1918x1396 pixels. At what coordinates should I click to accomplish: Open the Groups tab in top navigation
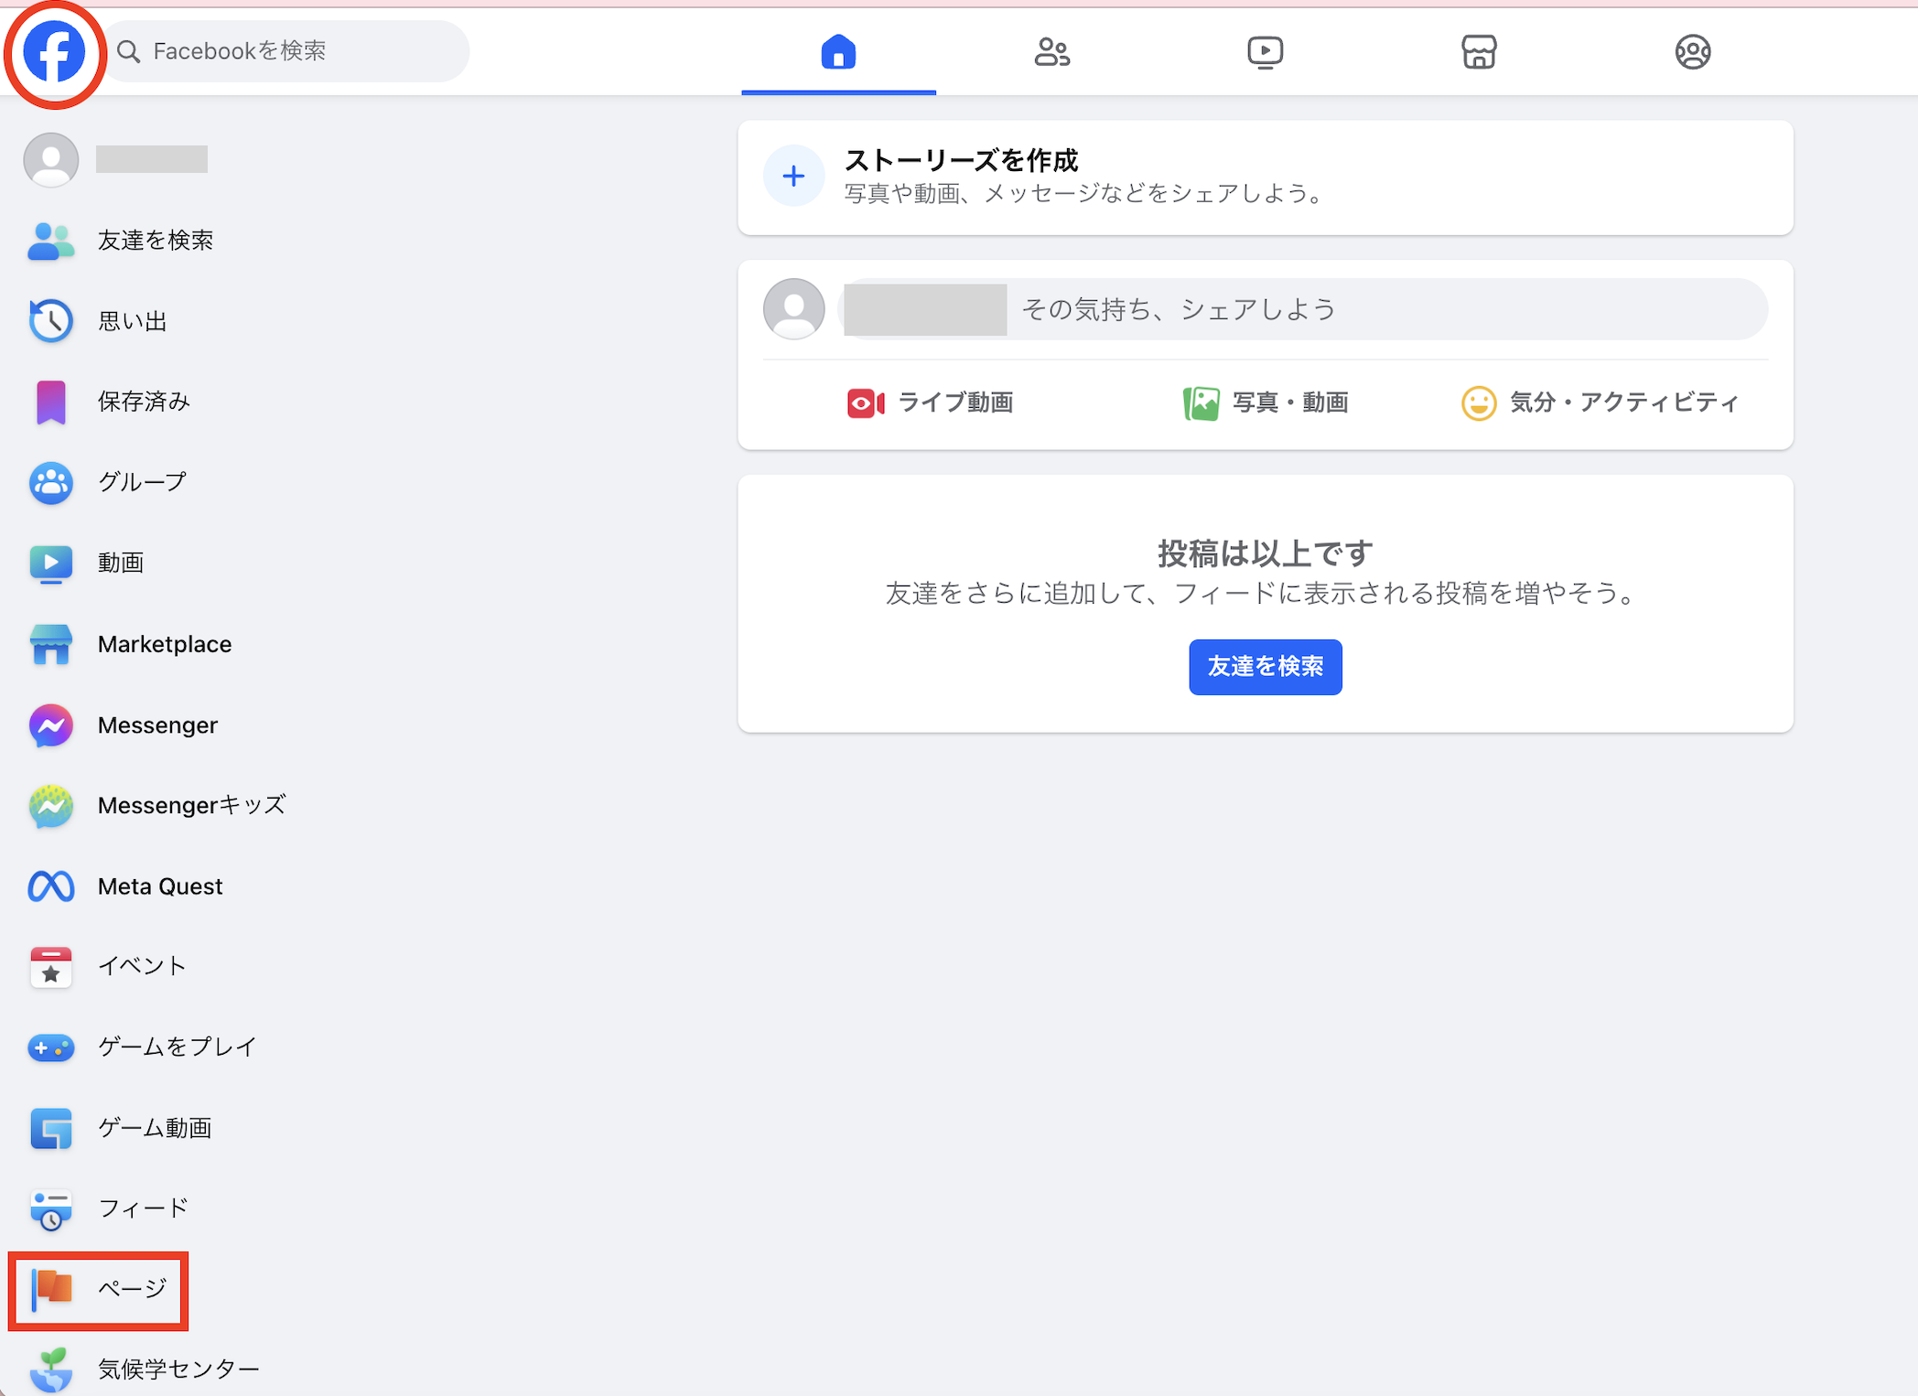click(1693, 51)
